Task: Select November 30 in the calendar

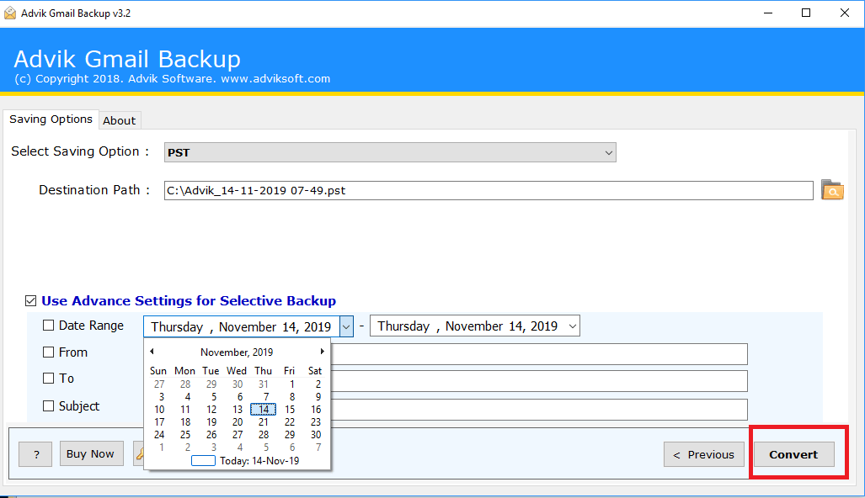Action: pyautogui.click(x=316, y=435)
